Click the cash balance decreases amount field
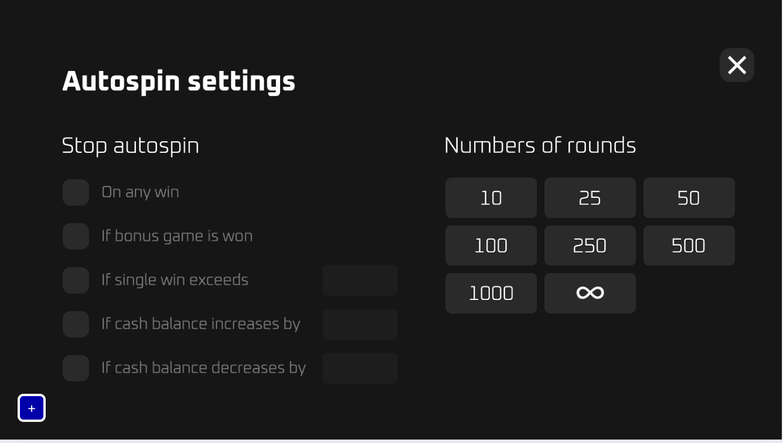This screenshot has width=783, height=443. click(360, 369)
